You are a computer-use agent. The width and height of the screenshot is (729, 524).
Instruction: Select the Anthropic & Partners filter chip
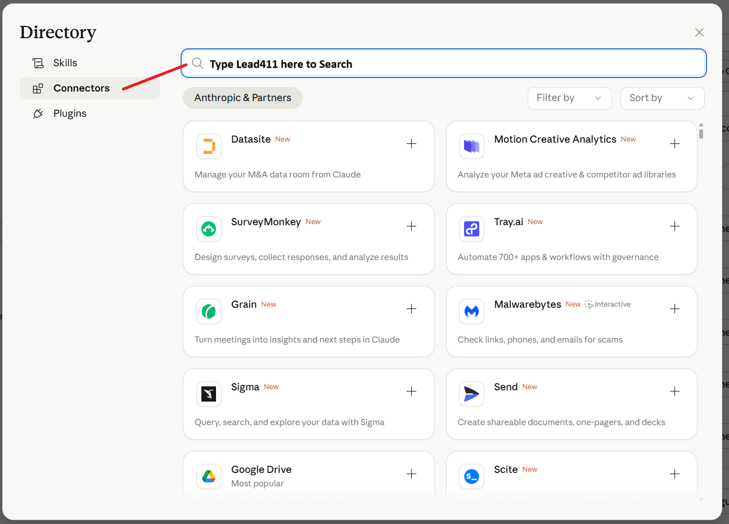(242, 98)
